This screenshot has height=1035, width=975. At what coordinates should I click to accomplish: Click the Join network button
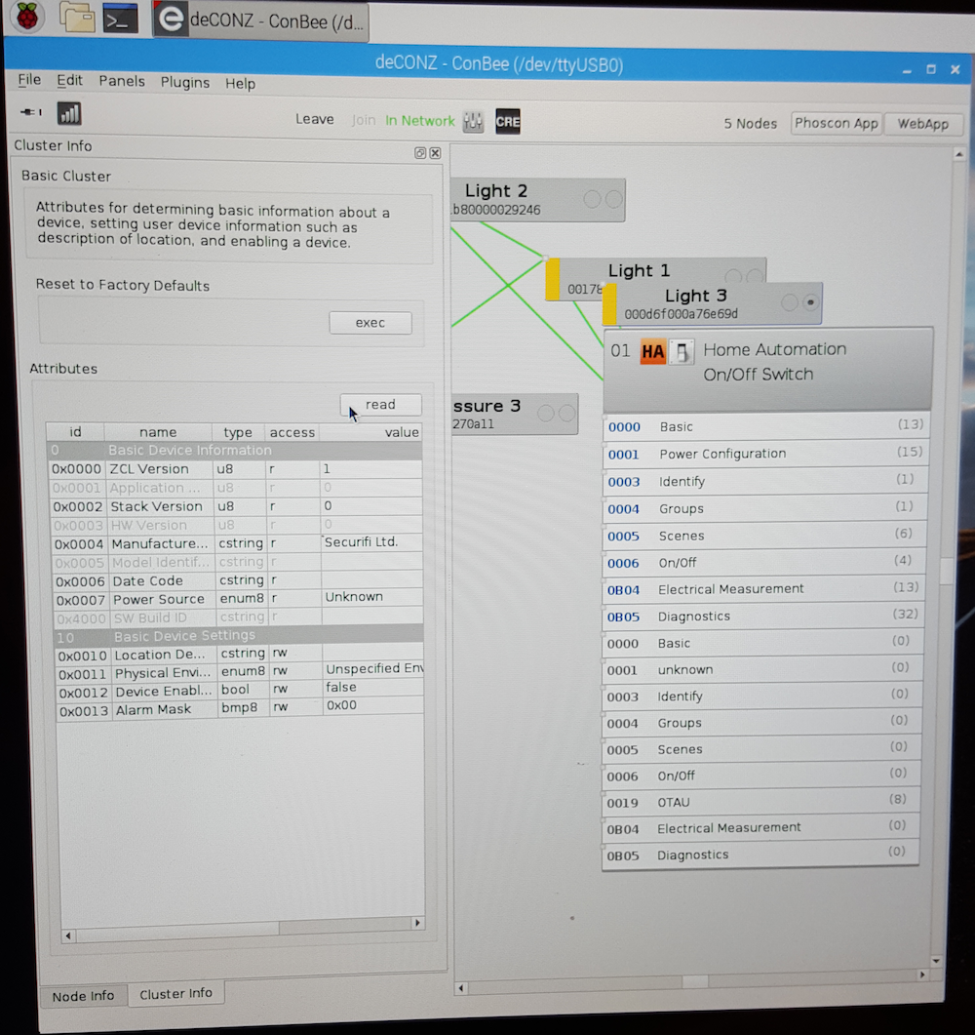[364, 120]
